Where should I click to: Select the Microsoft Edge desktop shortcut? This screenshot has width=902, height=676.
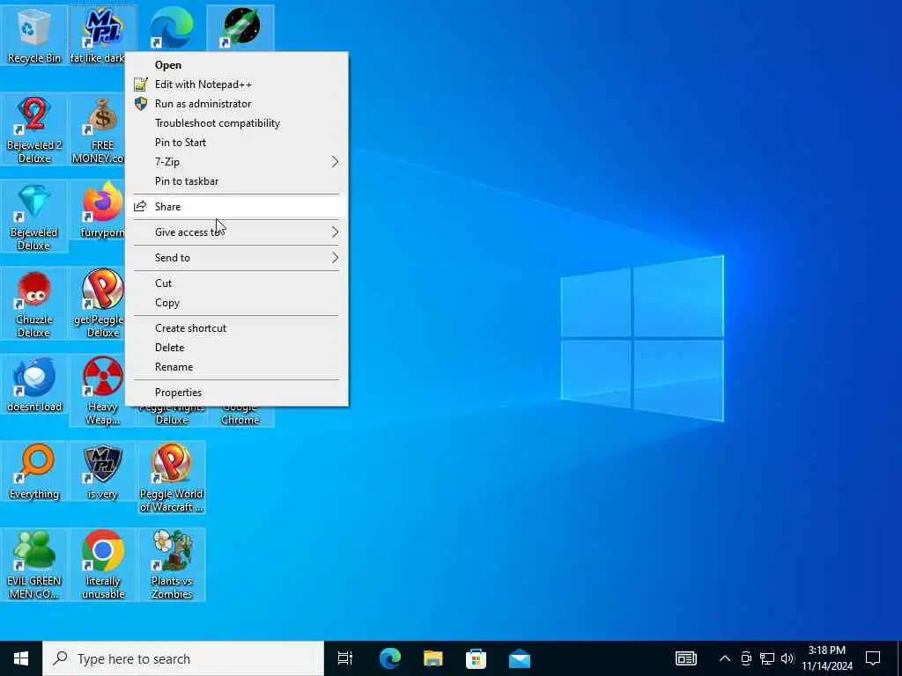point(172,27)
